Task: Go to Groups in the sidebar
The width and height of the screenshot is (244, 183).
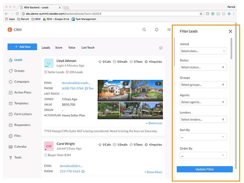Action: pyautogui.click(x=17, y=71)
